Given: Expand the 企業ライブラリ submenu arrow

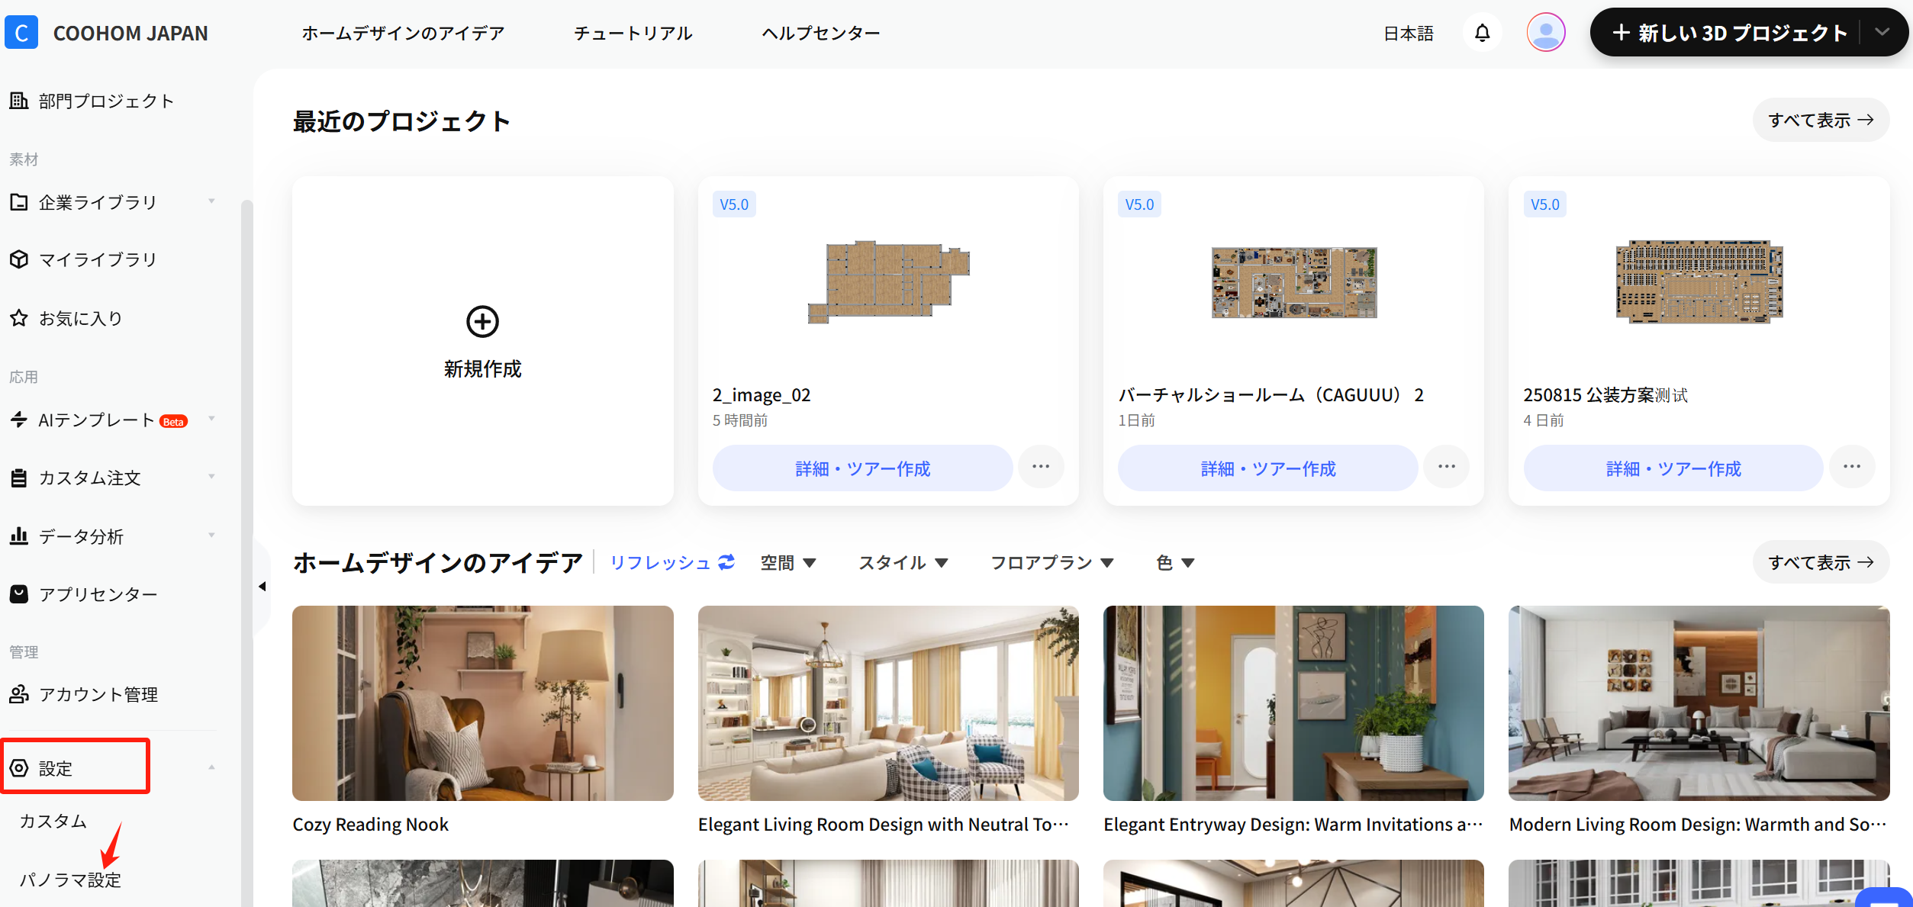Looking at the screenshot, I should (211, 201).
